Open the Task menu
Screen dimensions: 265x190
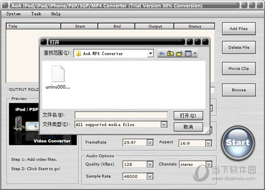(36, 14)
